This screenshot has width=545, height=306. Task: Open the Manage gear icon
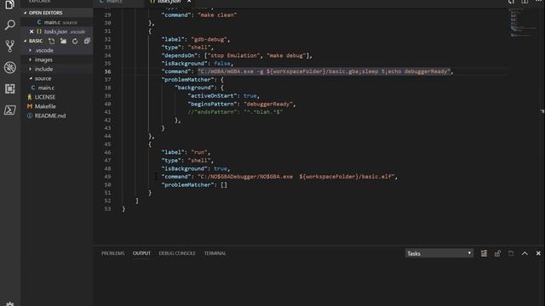(x=9, y=303)
